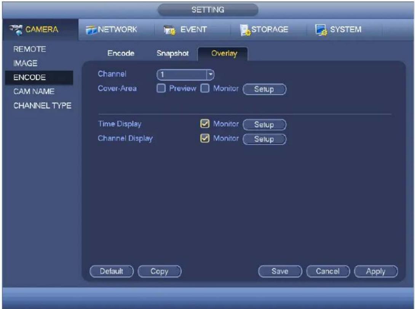Viewport: 415px width, 309px height.
Task: Uncheck Channel Display Monitor checkbox
Action: (205, 138)
